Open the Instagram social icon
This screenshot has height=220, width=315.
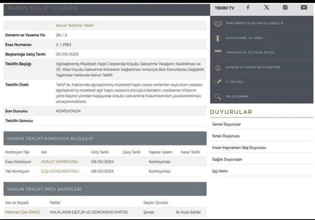[x=285, y=8]
